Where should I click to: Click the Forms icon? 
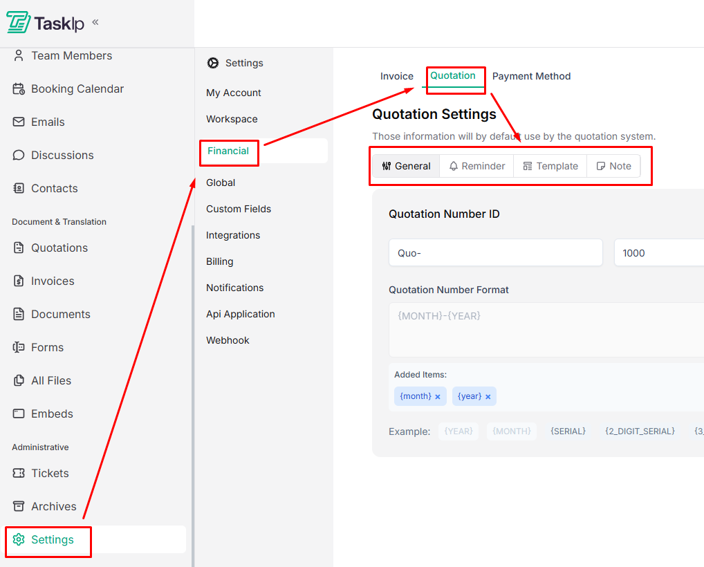point(17,347)
